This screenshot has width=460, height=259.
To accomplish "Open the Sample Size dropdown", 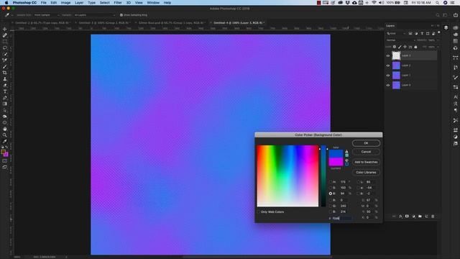I will click(46, 15).
